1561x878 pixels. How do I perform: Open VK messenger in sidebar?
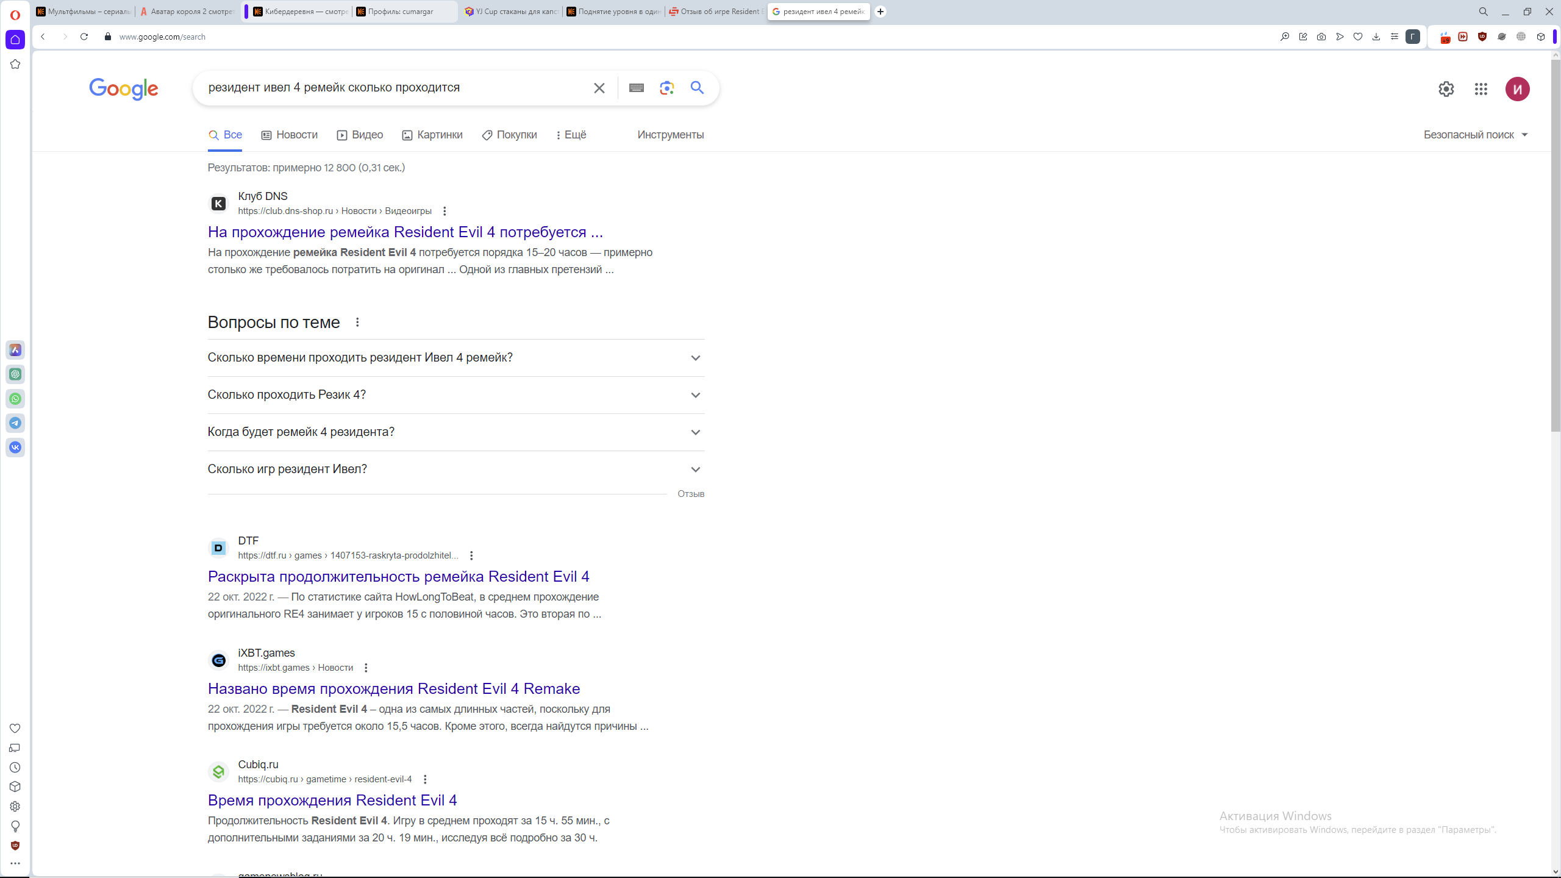[x=15, y=448]
